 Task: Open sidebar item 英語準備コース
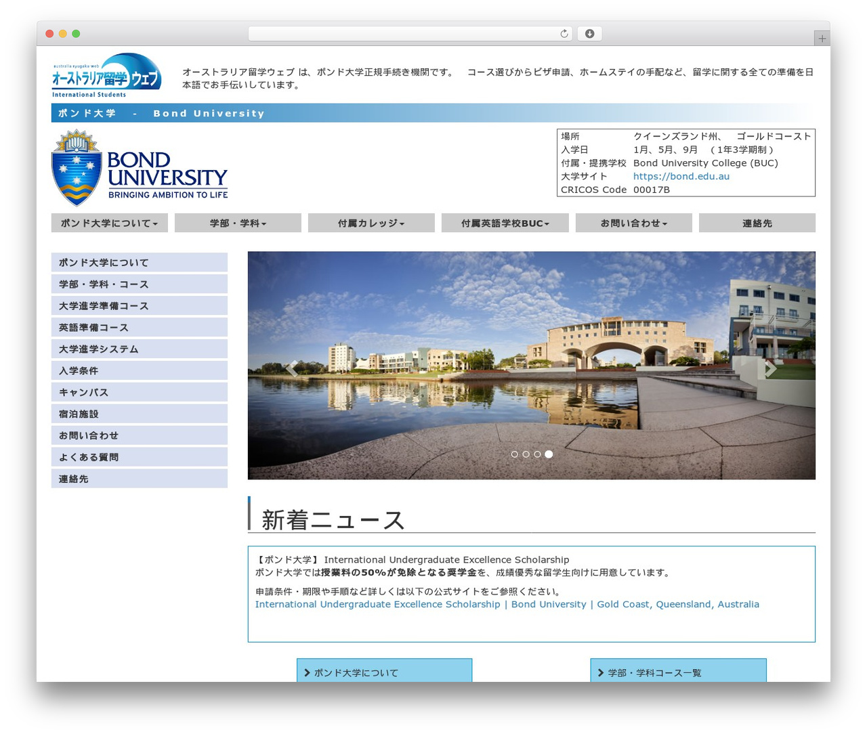(140, 327)
